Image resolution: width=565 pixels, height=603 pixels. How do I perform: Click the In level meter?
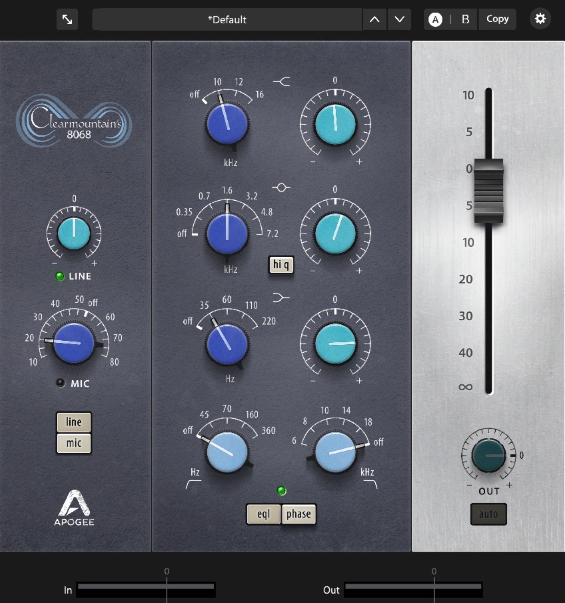(x=146, y=590)
